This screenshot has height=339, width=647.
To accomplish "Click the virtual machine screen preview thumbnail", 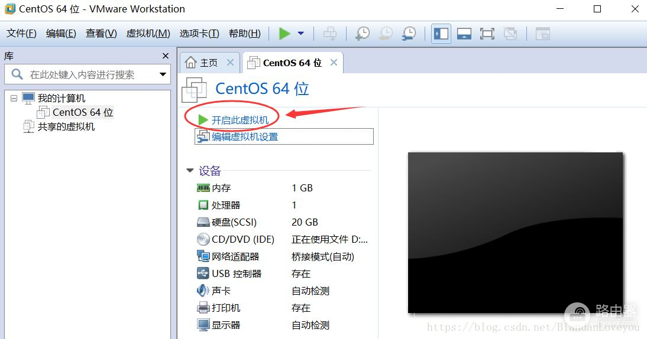I will pyautogui.click(x=515, y=232).
